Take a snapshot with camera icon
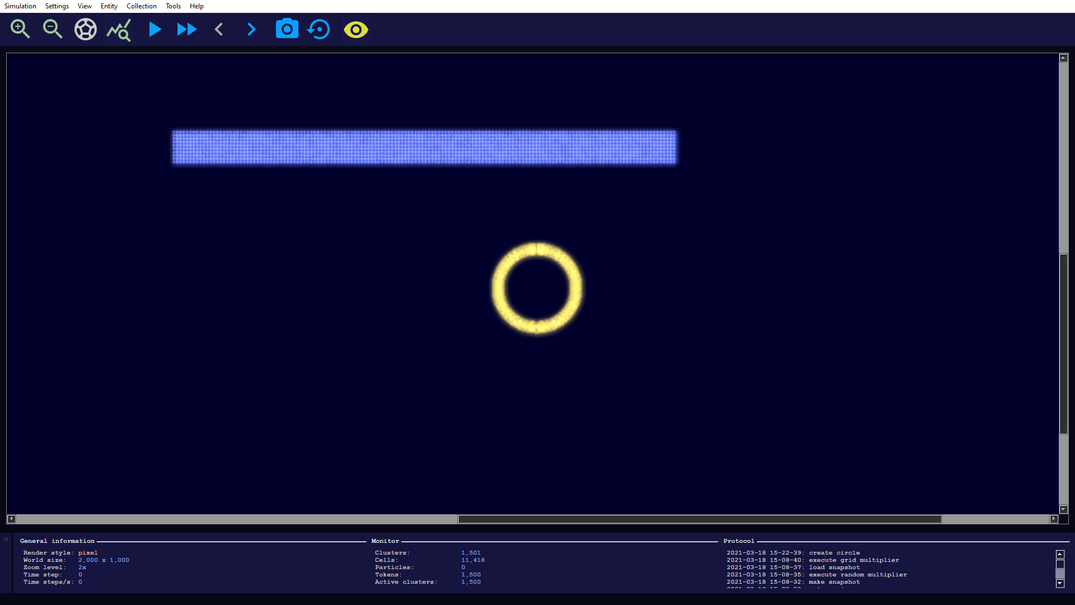 287,29
